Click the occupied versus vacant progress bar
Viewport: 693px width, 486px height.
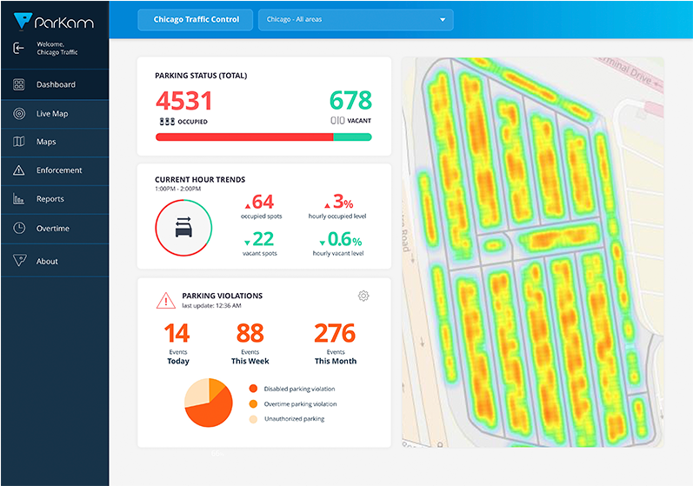[x=263, y=137]
